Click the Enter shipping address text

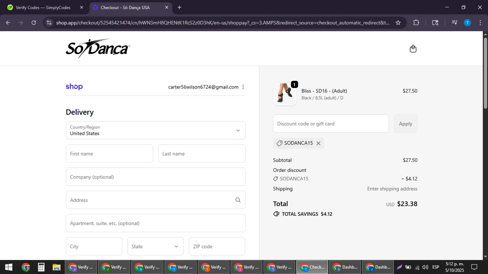tap(392, 189)
